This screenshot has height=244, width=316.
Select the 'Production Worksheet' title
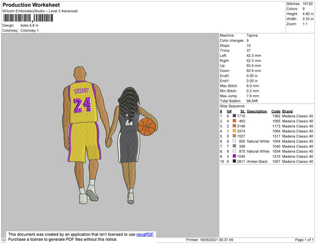tap(31, 5)
